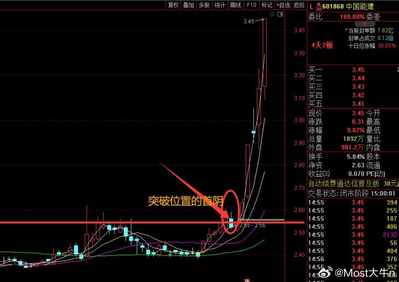Image resolution: width=399 pixels, height=282 pixels.
Task: Click the 3.45 high price label on chart
Action: click(249, 21)
